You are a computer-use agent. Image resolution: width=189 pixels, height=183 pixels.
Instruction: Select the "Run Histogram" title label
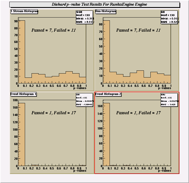click(106, 11)
